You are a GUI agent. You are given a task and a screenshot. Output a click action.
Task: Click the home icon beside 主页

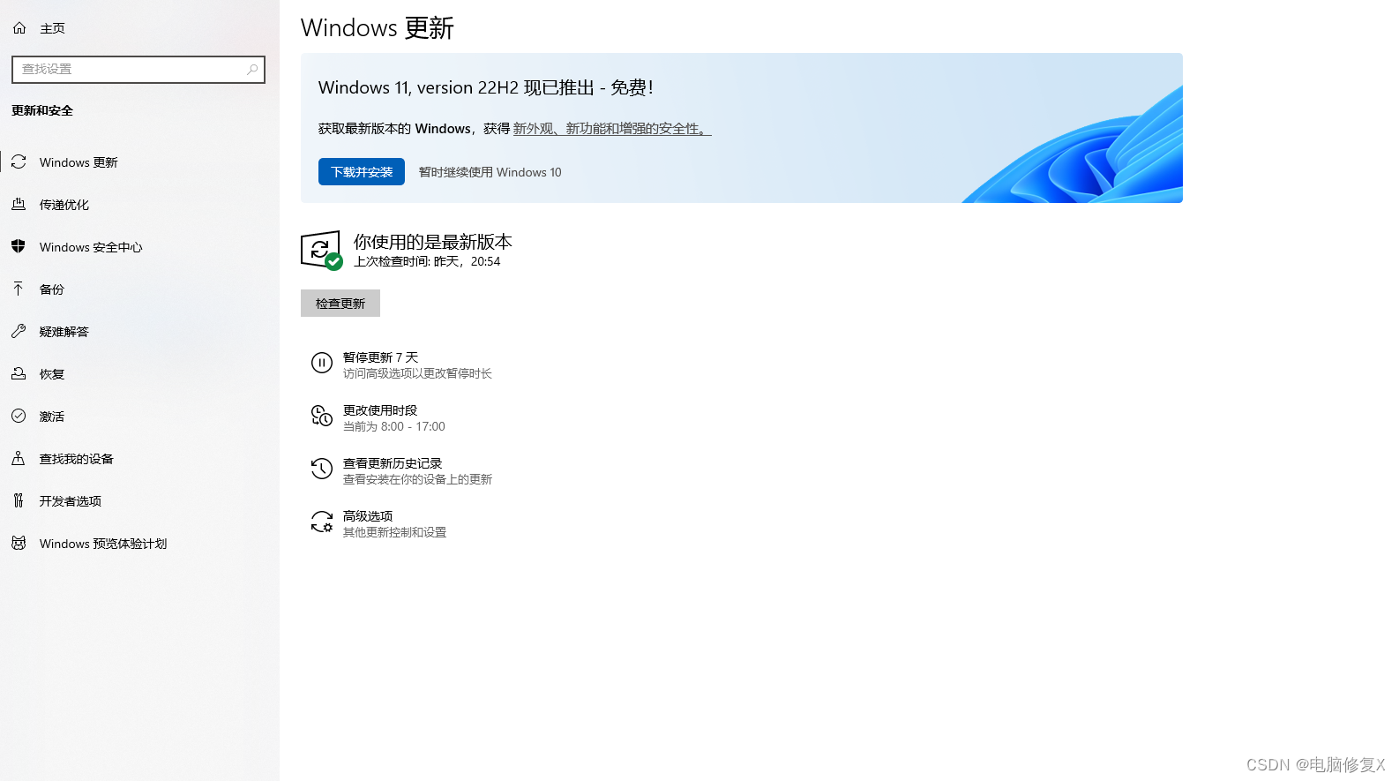[19, 28]
